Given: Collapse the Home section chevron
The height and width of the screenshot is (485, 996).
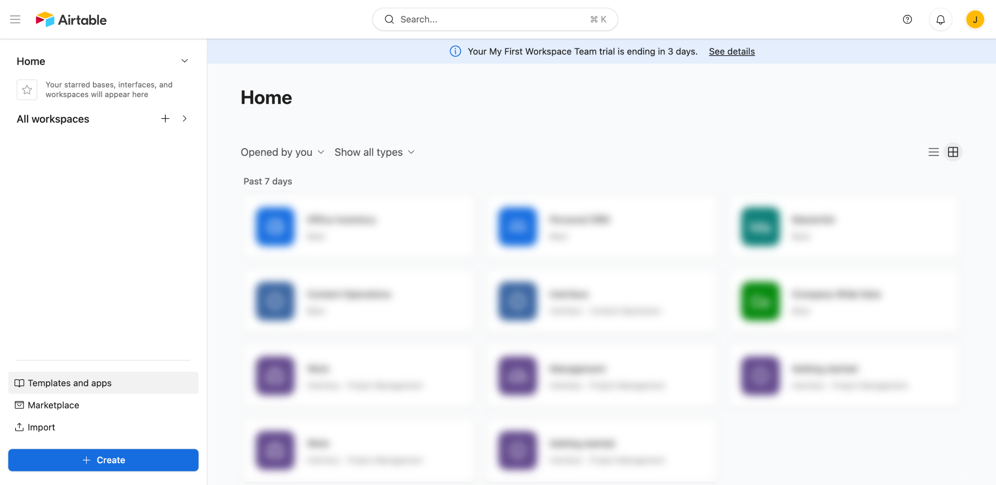Looking at the screenshot, I should (185, 61).
